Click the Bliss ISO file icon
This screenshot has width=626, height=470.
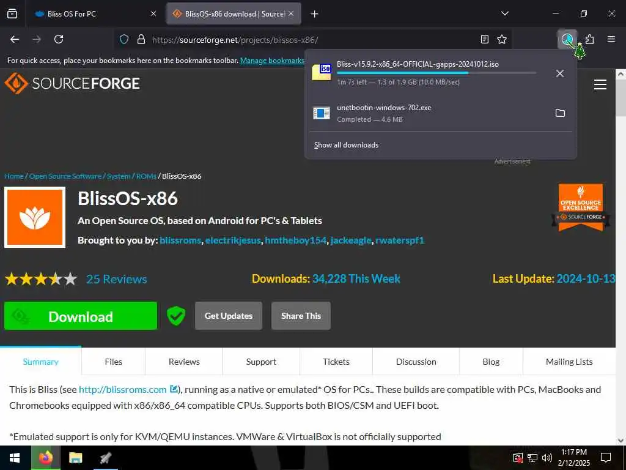click(322, 72)
